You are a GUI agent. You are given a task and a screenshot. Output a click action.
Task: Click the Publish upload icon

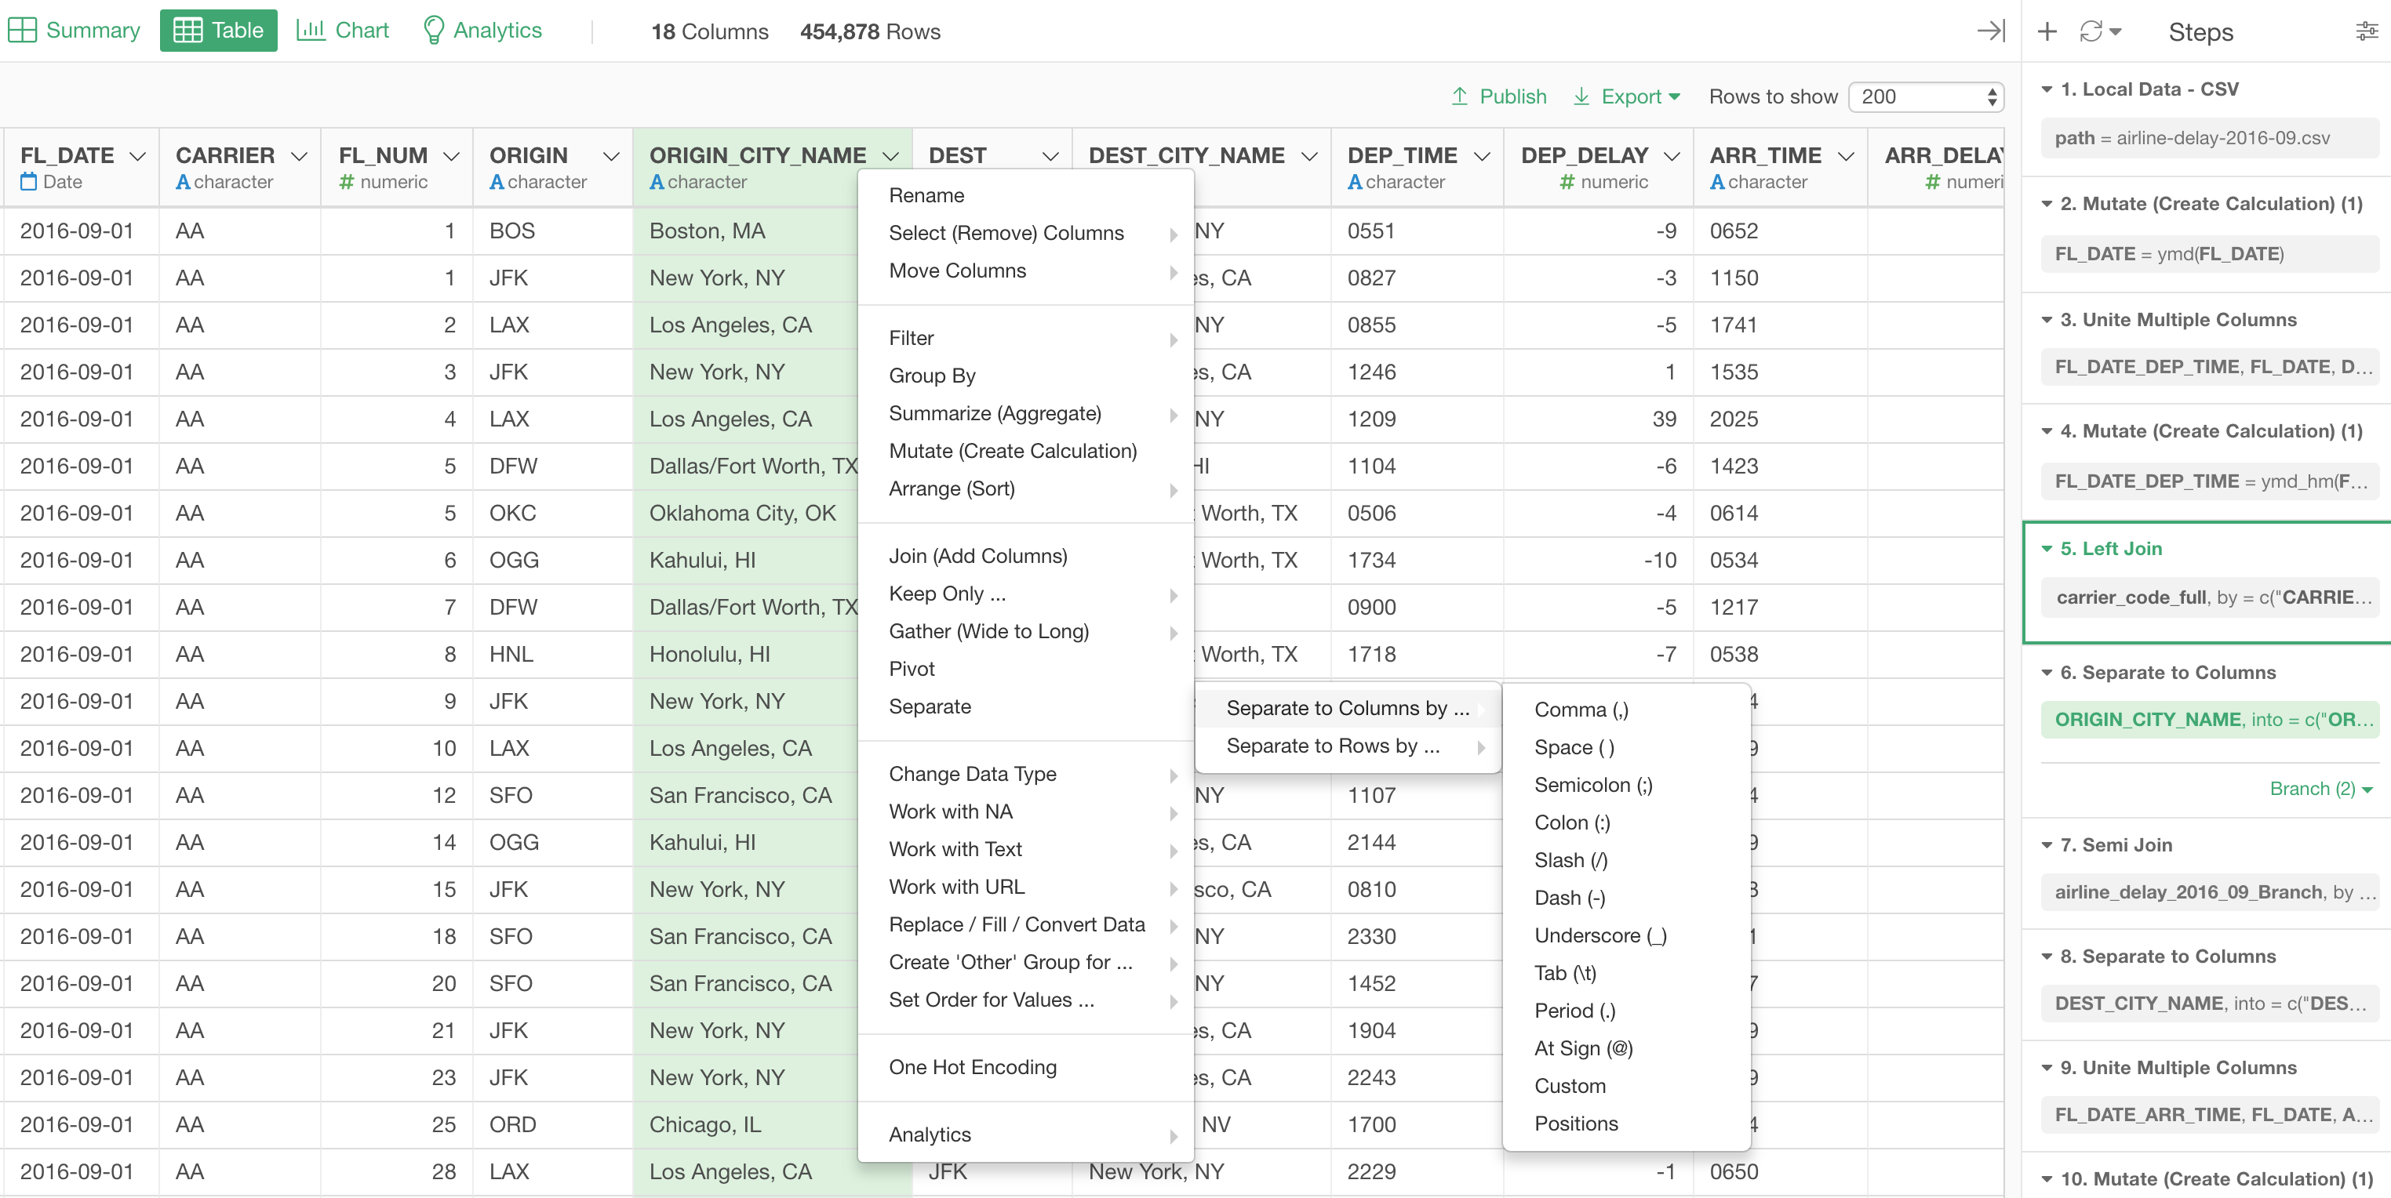pos(1459,96)
